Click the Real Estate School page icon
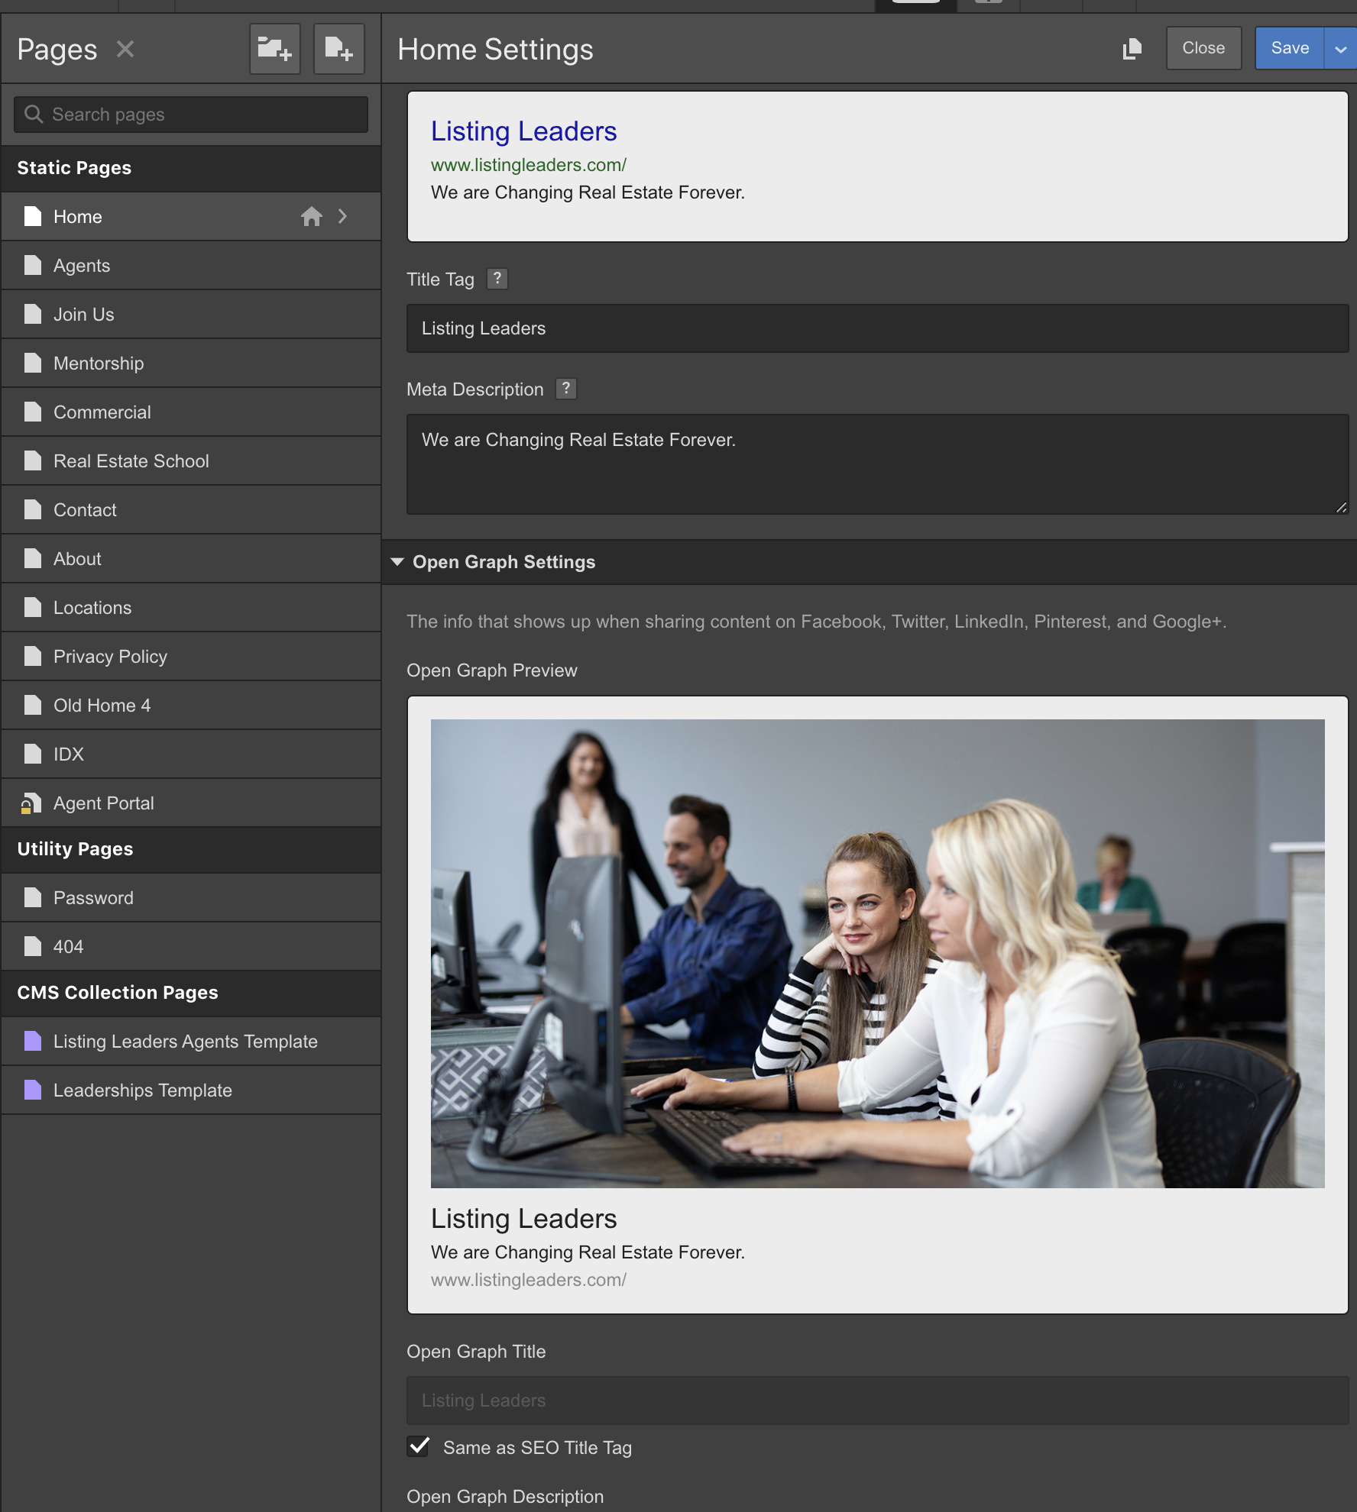The width and height of the screenshot is (1357, 1512). pos(33,461)
